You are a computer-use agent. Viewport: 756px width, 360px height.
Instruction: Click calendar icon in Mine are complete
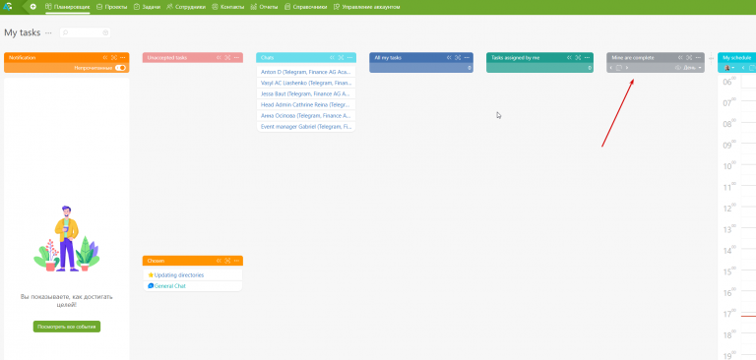(619, 68)
